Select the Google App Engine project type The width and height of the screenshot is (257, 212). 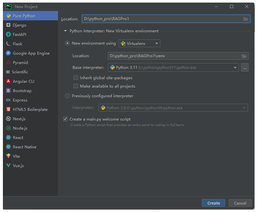pyautogui.click(x=31, y=53)
